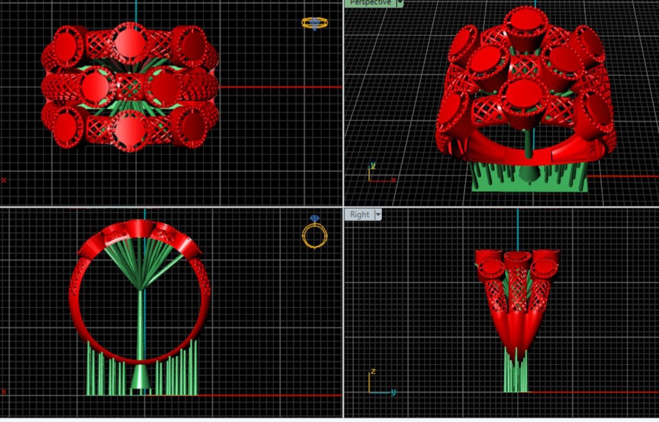Click the top-view ring icon in upper-left viewport

click(314, 23)
